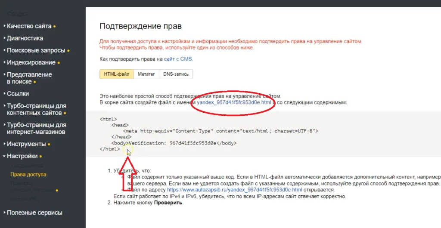441x228 pixels.
Task: Expand the Индексирование sidebar section
Action: (x=31, y=63)
